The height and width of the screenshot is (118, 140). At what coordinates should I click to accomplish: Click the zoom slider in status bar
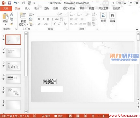tap(104, 116)
